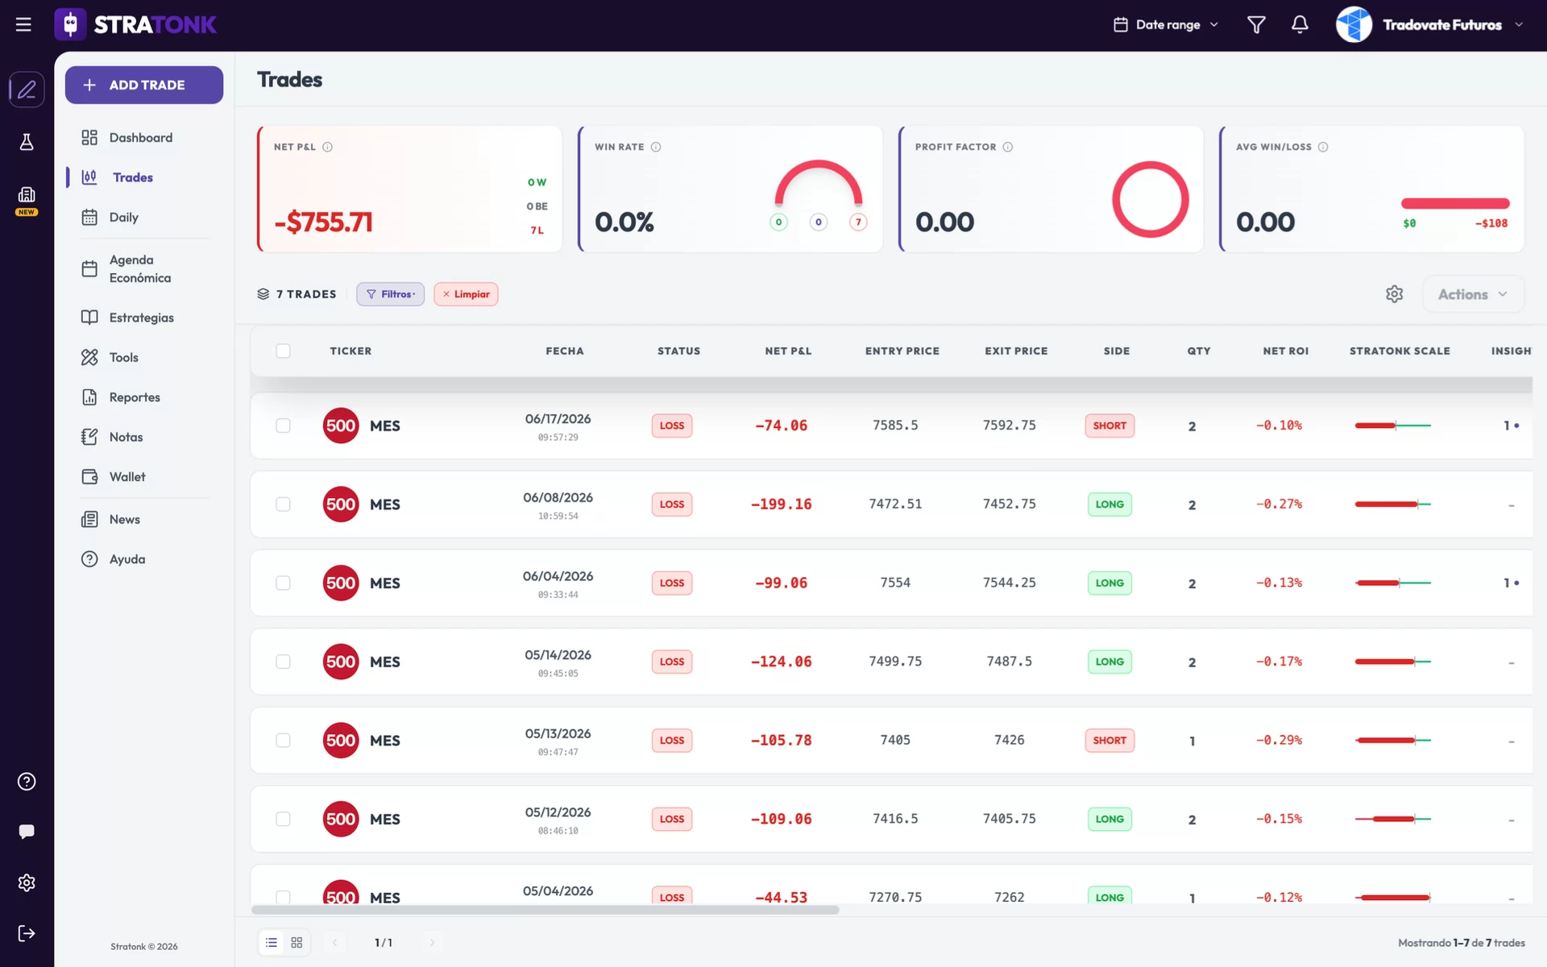Image resolution: width=1547 pixels, height=967 pixels.
Task: Open the Actions dropdown
Action: (x=1473, y=294)
